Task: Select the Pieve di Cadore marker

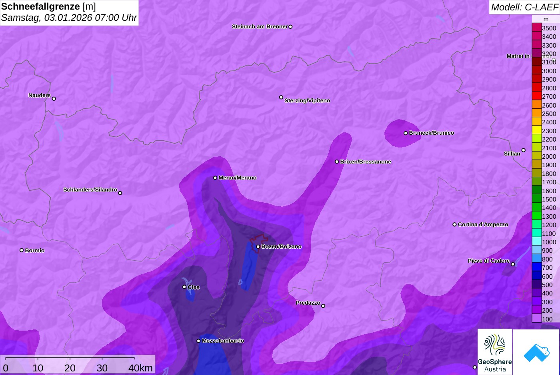Action: click(x=513, y=264)
